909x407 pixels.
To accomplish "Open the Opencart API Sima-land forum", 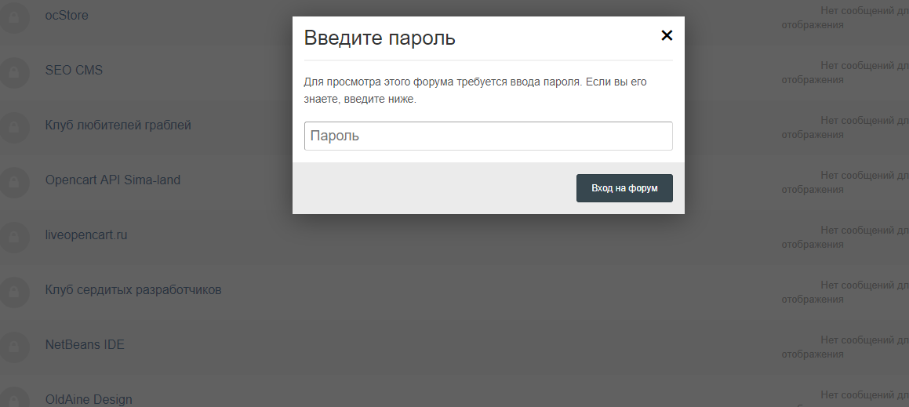I will 112,180.
